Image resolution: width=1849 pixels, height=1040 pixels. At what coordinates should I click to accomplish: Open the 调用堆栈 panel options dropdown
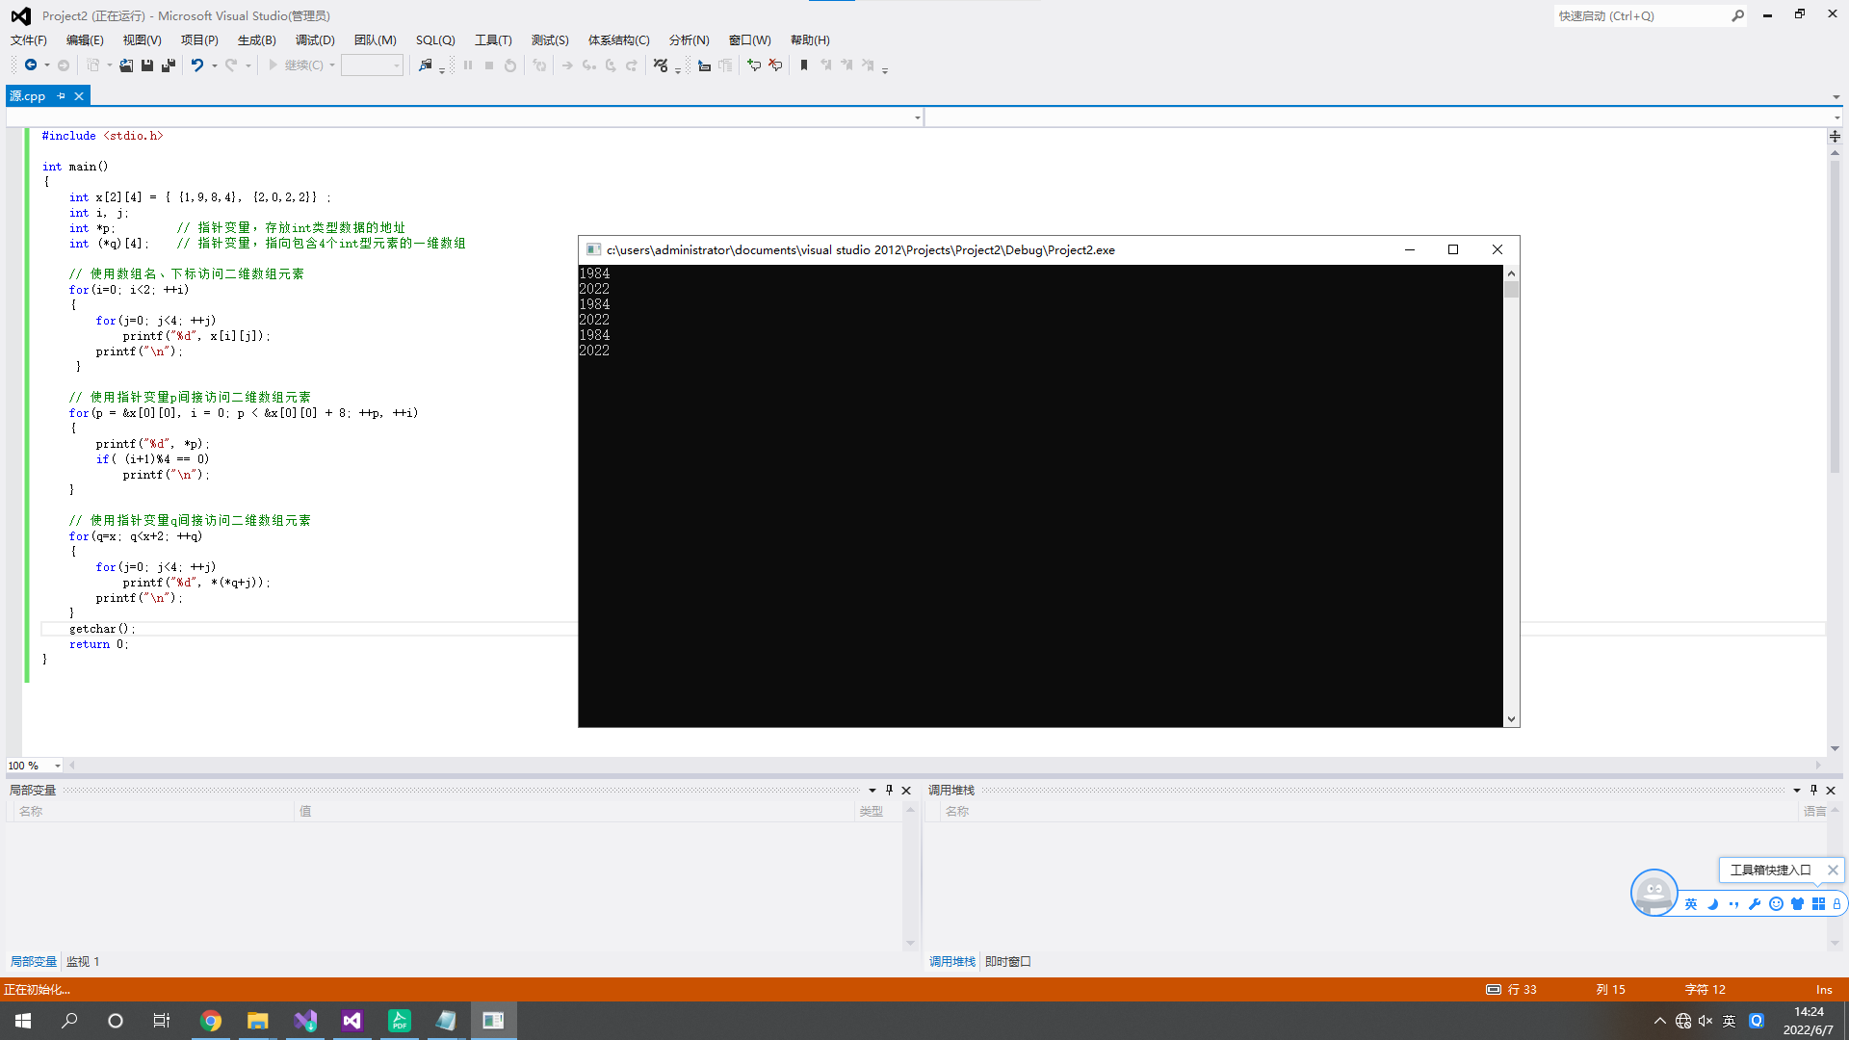tap(1796, 790)
